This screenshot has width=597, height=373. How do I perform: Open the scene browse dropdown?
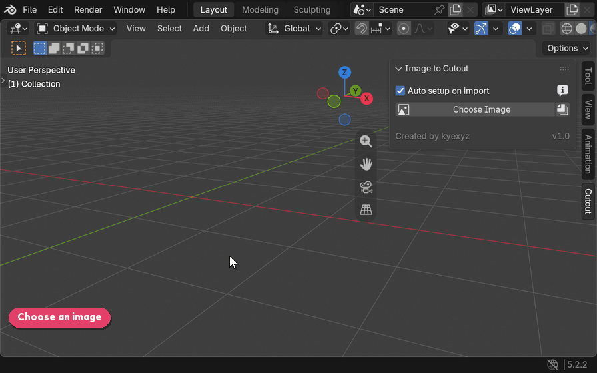click(x=362, y=9)
